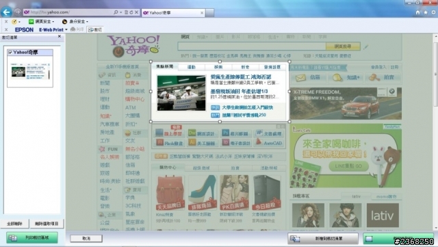Select the 娛樂 news tab
Viewport: 438px width, 247px height.
pyautogui.click(x=218, y=67)
